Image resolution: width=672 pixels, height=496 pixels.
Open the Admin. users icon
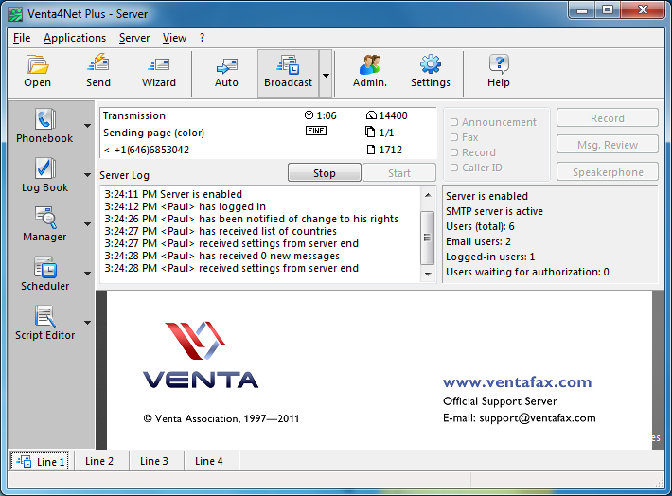[369, 64]
